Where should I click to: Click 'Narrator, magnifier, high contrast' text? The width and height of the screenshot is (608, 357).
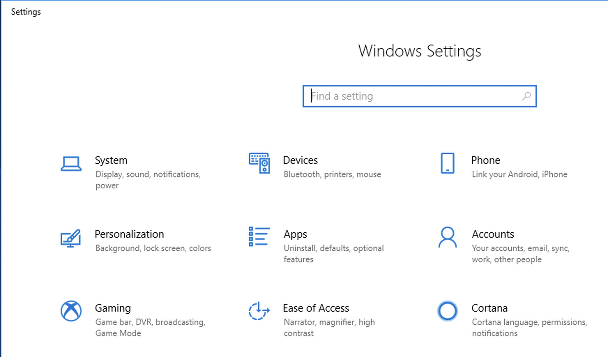click(x=329, y=328)
